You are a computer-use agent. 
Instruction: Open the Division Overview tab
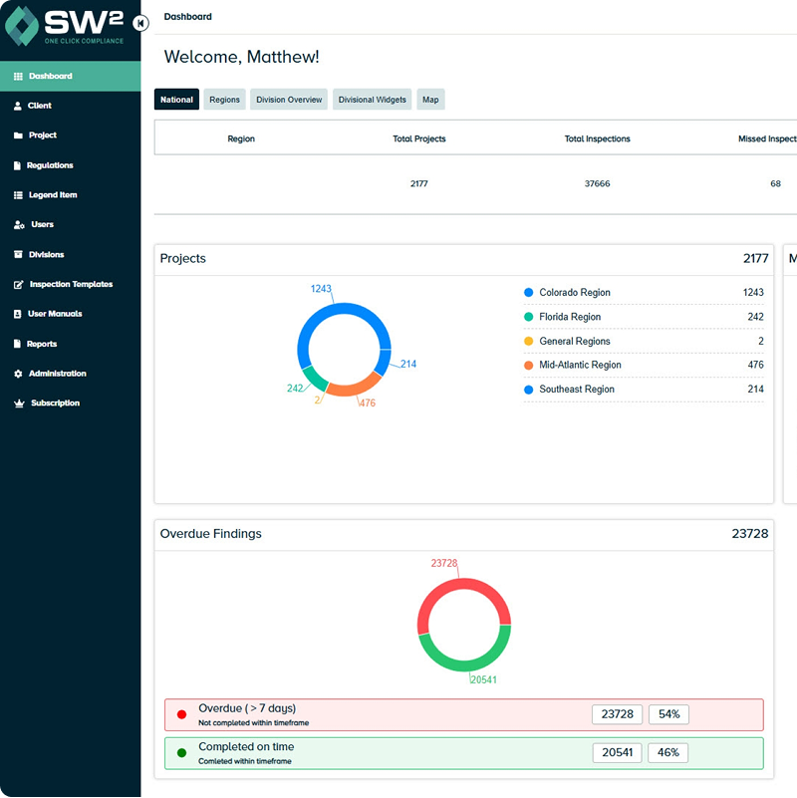(289, 100)
